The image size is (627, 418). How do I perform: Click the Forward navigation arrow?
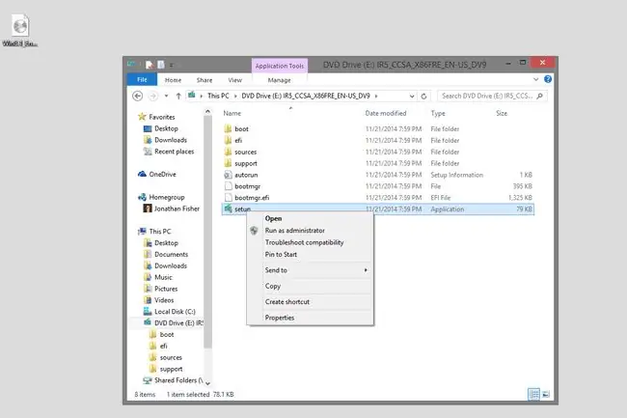[152, 96]
